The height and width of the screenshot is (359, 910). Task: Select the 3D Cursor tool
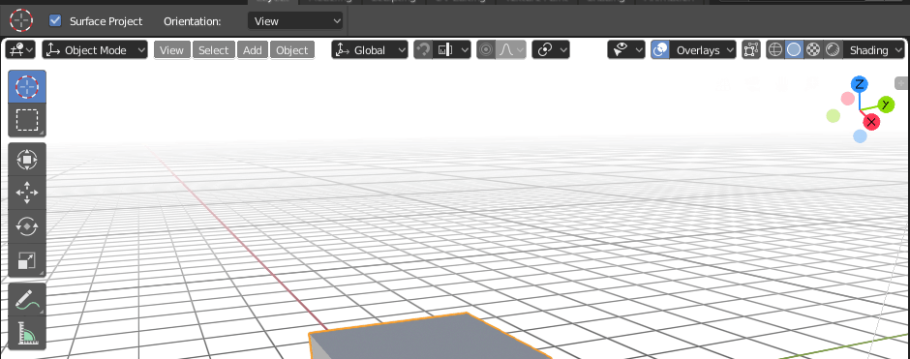27,87
